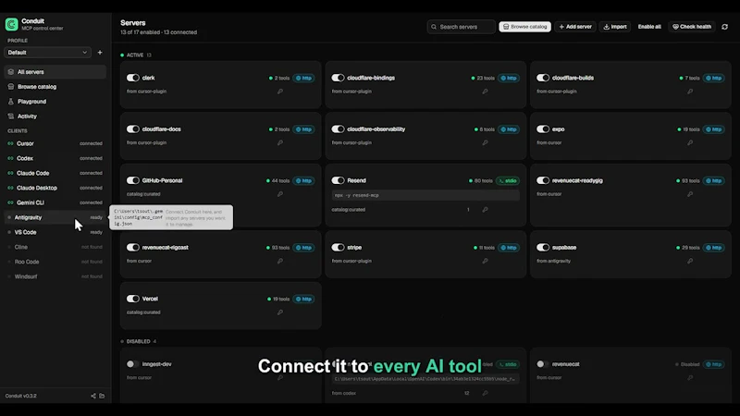Image resolution: width=740 pixels, height=416 pixels.
Task: Enable the inngest-dev server switch
Action: (133, 364)
